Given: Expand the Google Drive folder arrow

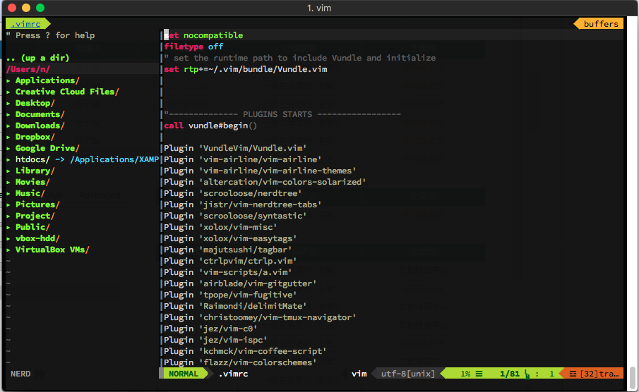Looking at the screenshot, I should tap(8, 149).
